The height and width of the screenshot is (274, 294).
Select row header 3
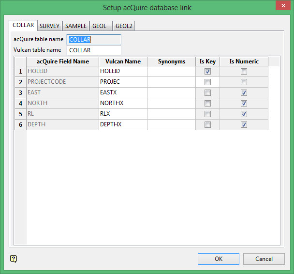click(21, 93)
